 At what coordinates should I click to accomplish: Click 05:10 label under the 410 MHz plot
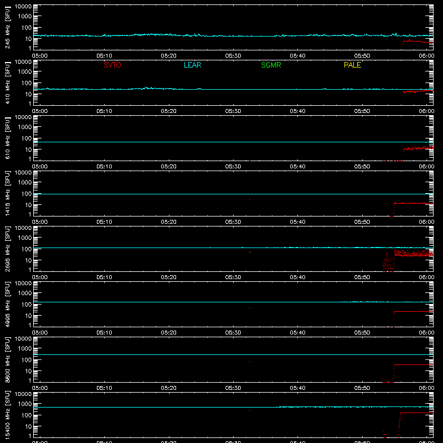[104, 111]
